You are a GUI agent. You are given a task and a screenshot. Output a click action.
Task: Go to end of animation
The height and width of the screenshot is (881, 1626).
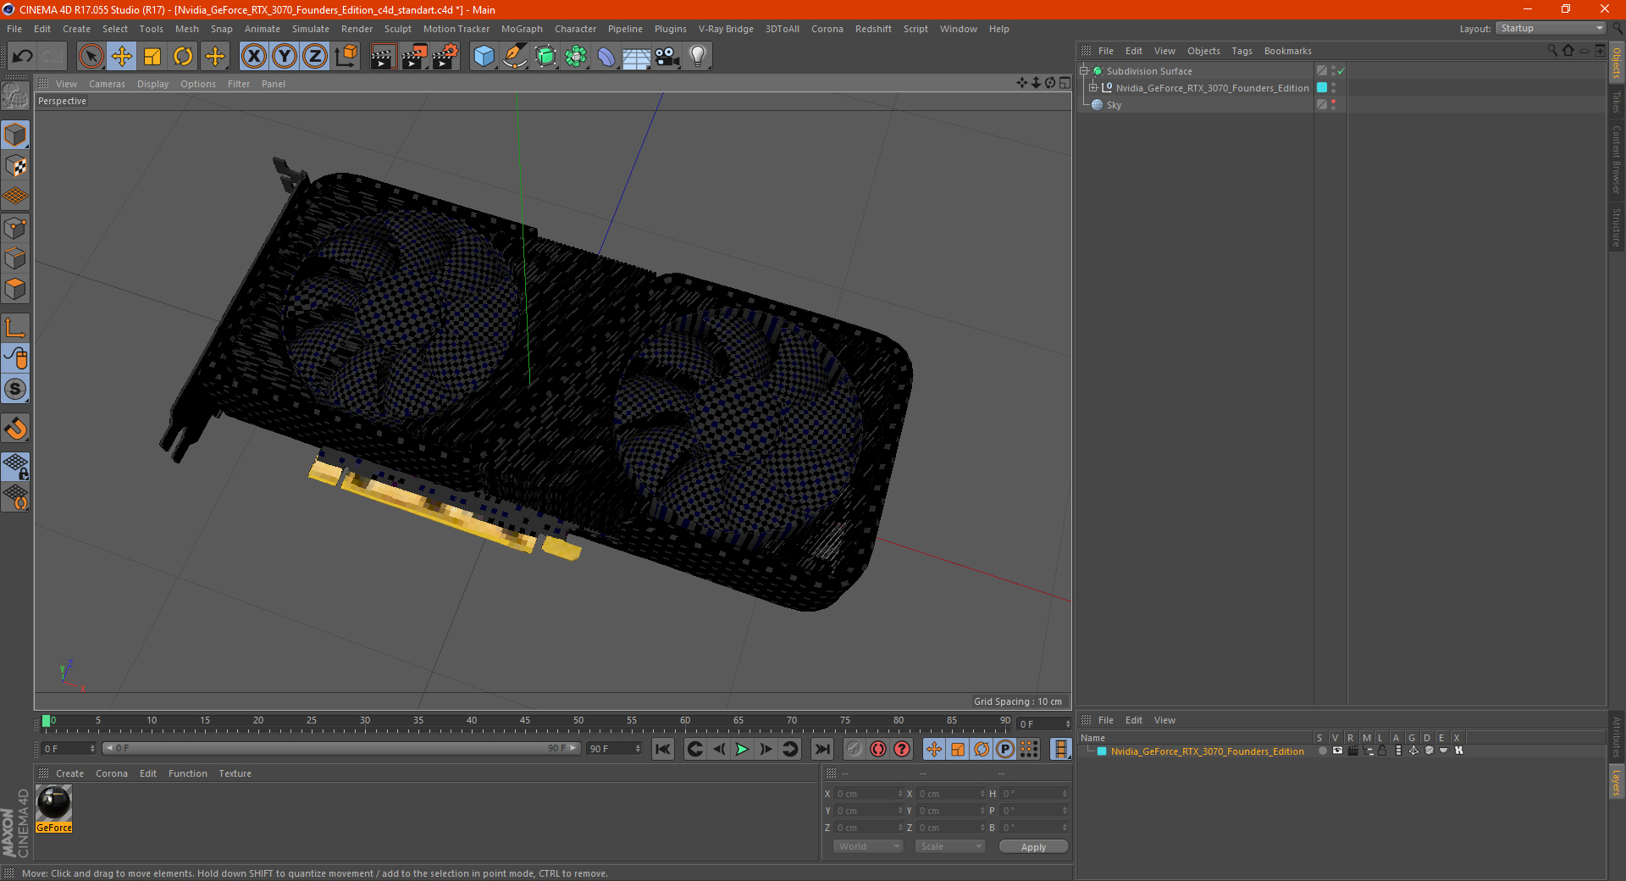[x=821, y=749]
